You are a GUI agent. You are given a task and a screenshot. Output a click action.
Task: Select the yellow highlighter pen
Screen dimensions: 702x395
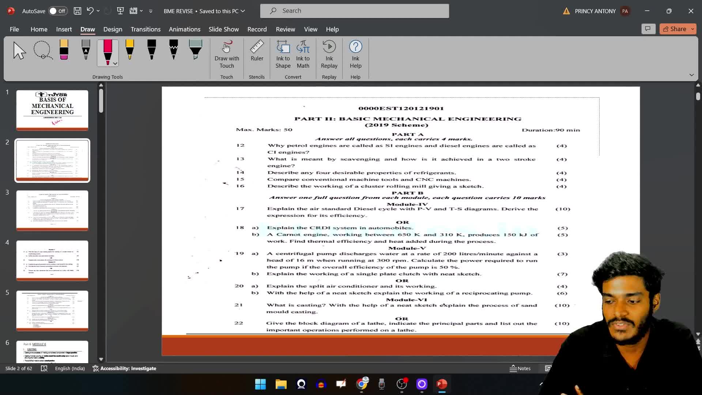(x=129, y=50)
